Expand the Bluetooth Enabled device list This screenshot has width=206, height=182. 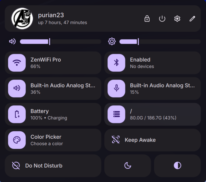click(163, 63)
